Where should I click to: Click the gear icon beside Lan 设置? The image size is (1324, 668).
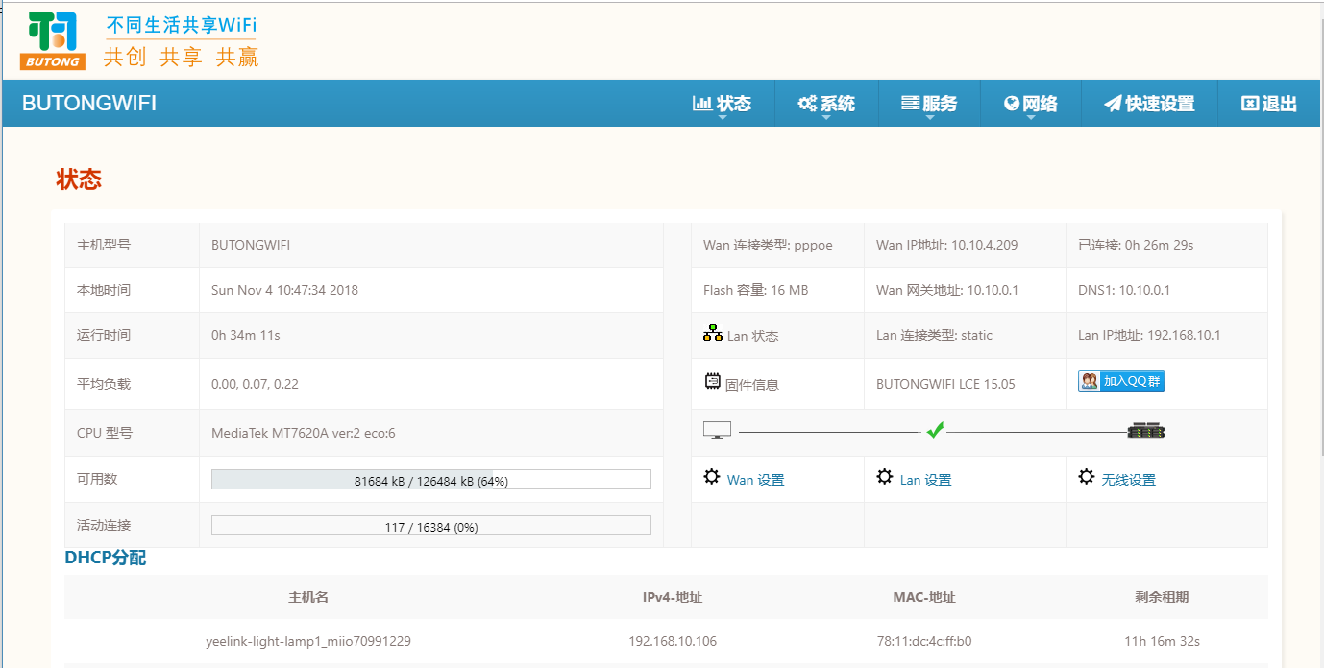885,477
